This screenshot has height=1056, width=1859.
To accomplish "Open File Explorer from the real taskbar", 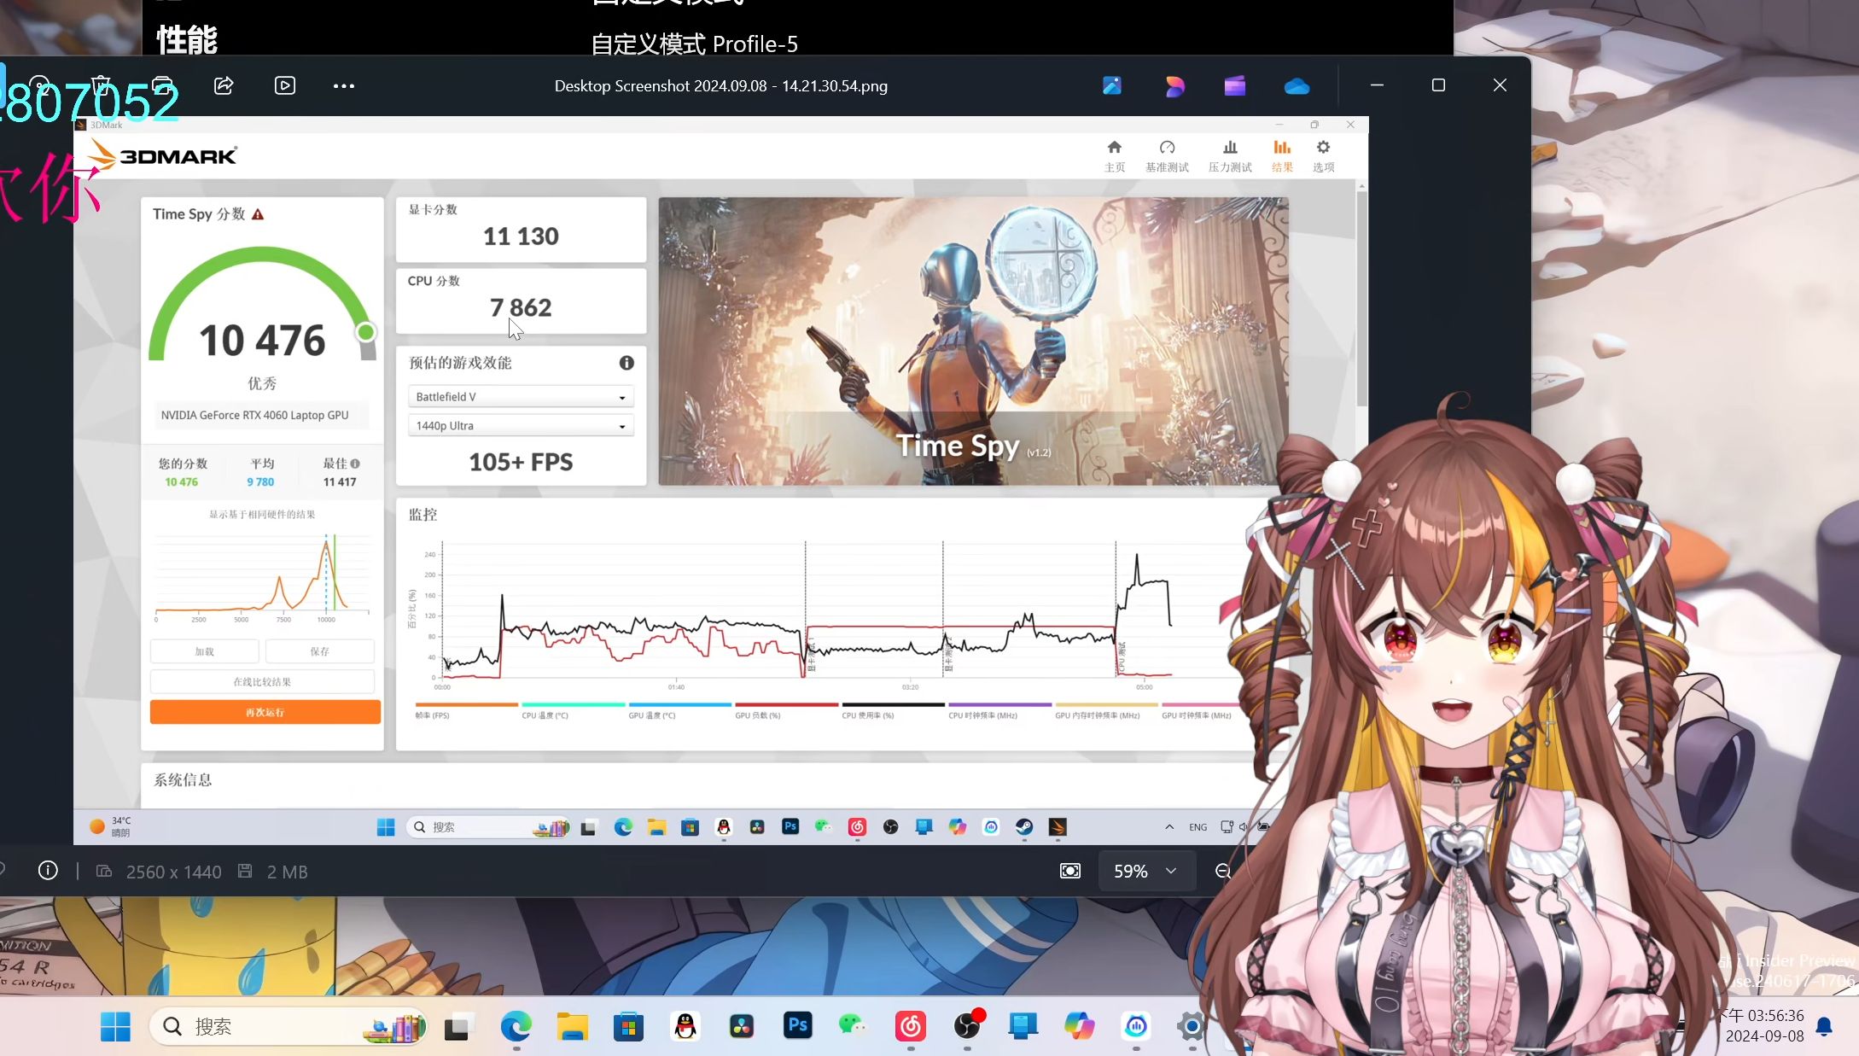I will 572,1026.
